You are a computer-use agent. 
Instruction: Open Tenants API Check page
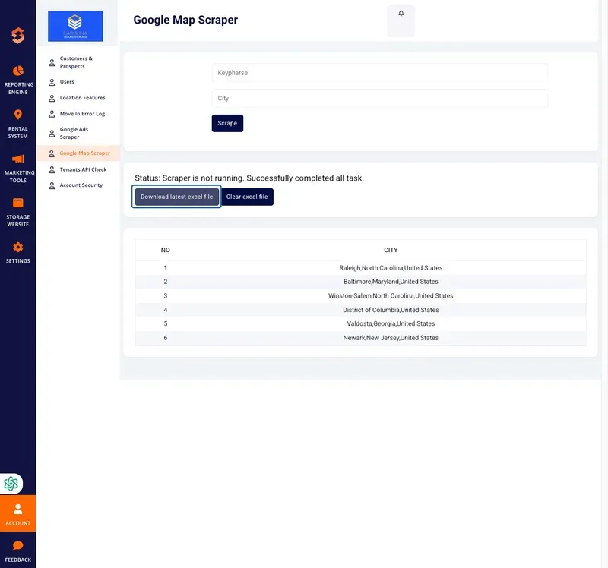point(78,169)
